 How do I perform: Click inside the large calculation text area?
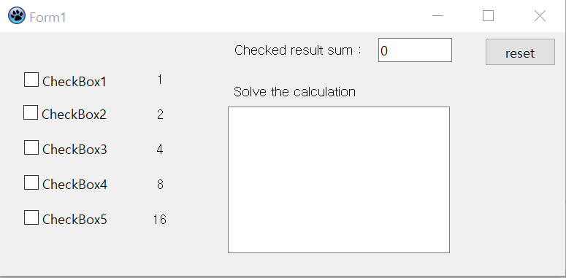tap(339, 179)
